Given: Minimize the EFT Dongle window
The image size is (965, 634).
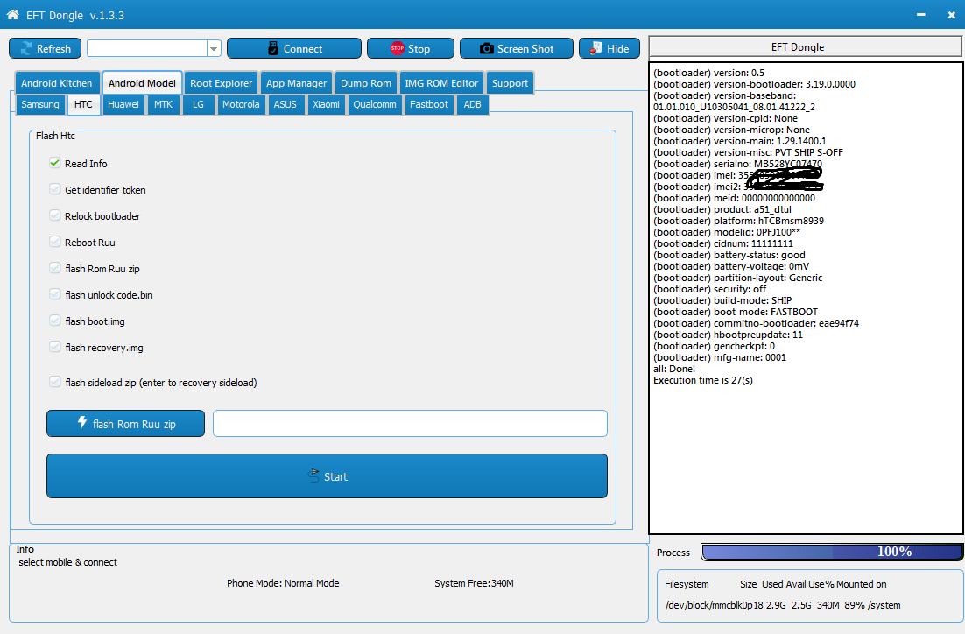Looking at the screenshot, I should click(920, 15).
